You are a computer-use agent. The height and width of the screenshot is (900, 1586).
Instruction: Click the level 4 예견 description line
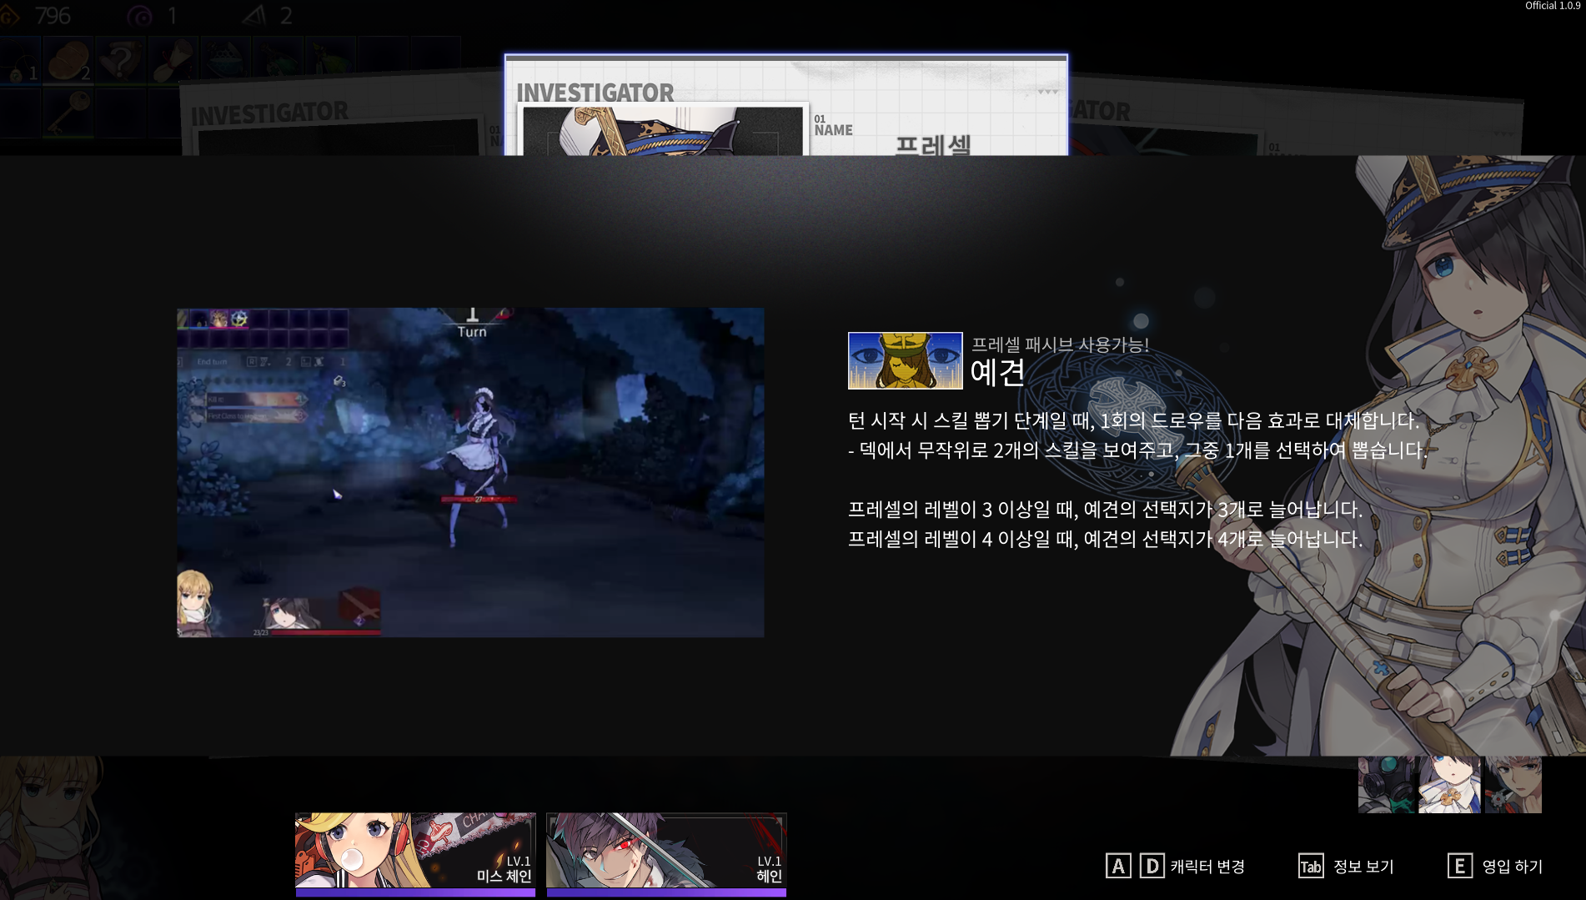tap(1105, 539)
